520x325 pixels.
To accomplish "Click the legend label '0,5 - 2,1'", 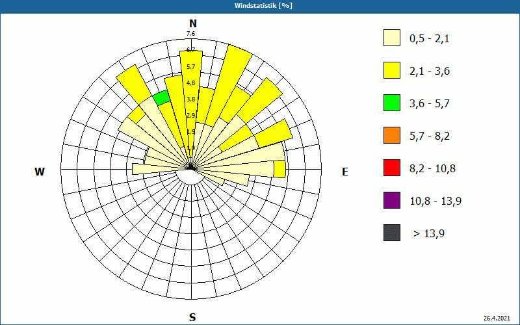I will pyautogui.click(x=430, y=39).
